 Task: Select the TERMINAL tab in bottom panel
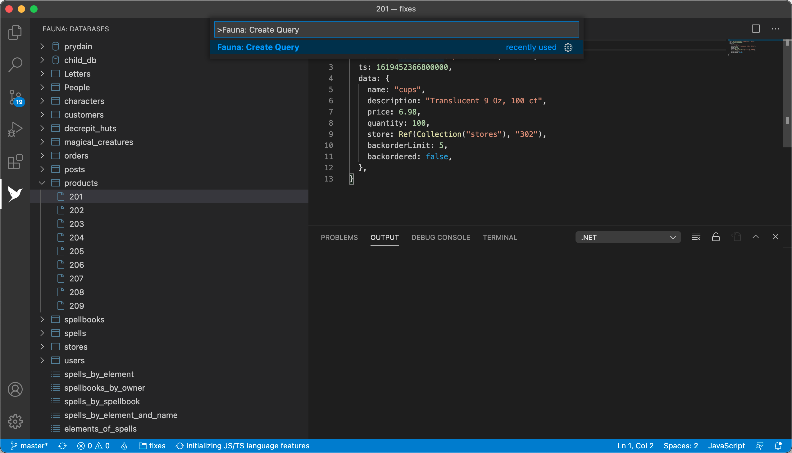500,237
